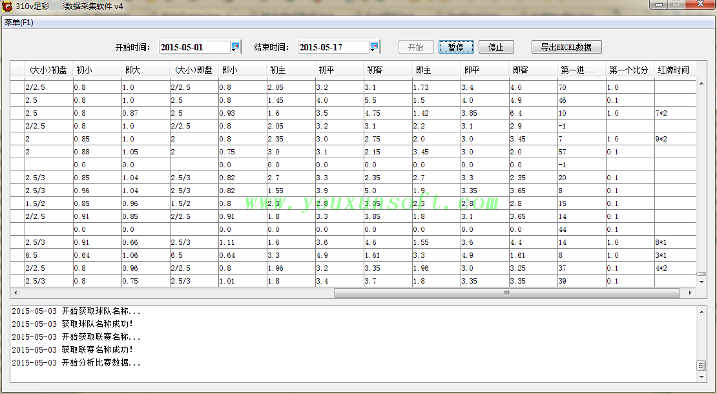The height and width of the screenshot is (394, 717).
Task: Click the table's scroll up arrow
Action: pyautogui.click(x=701, y=84)
